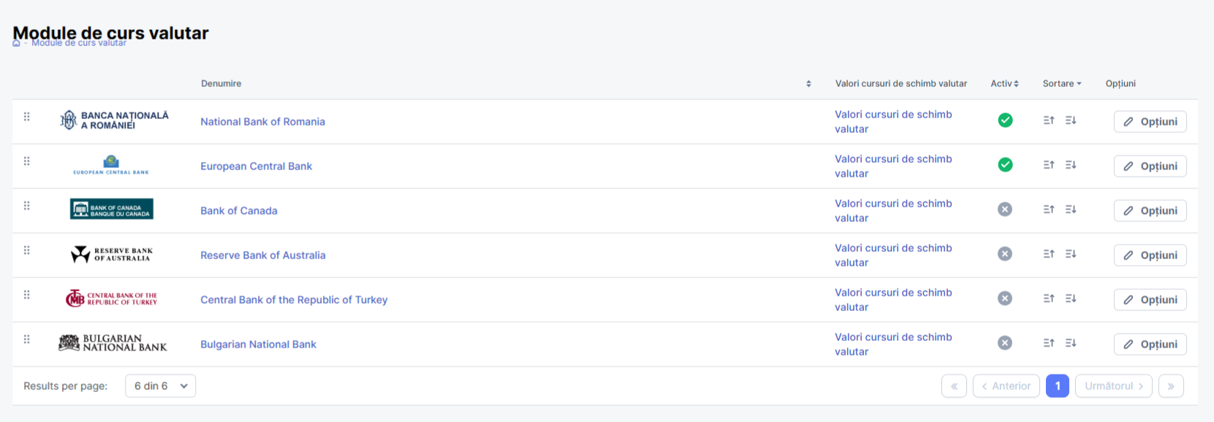Screen dimensions: 1214x422
Task: Open Reserve Bank of Australia link
Action: pos(263,256)
